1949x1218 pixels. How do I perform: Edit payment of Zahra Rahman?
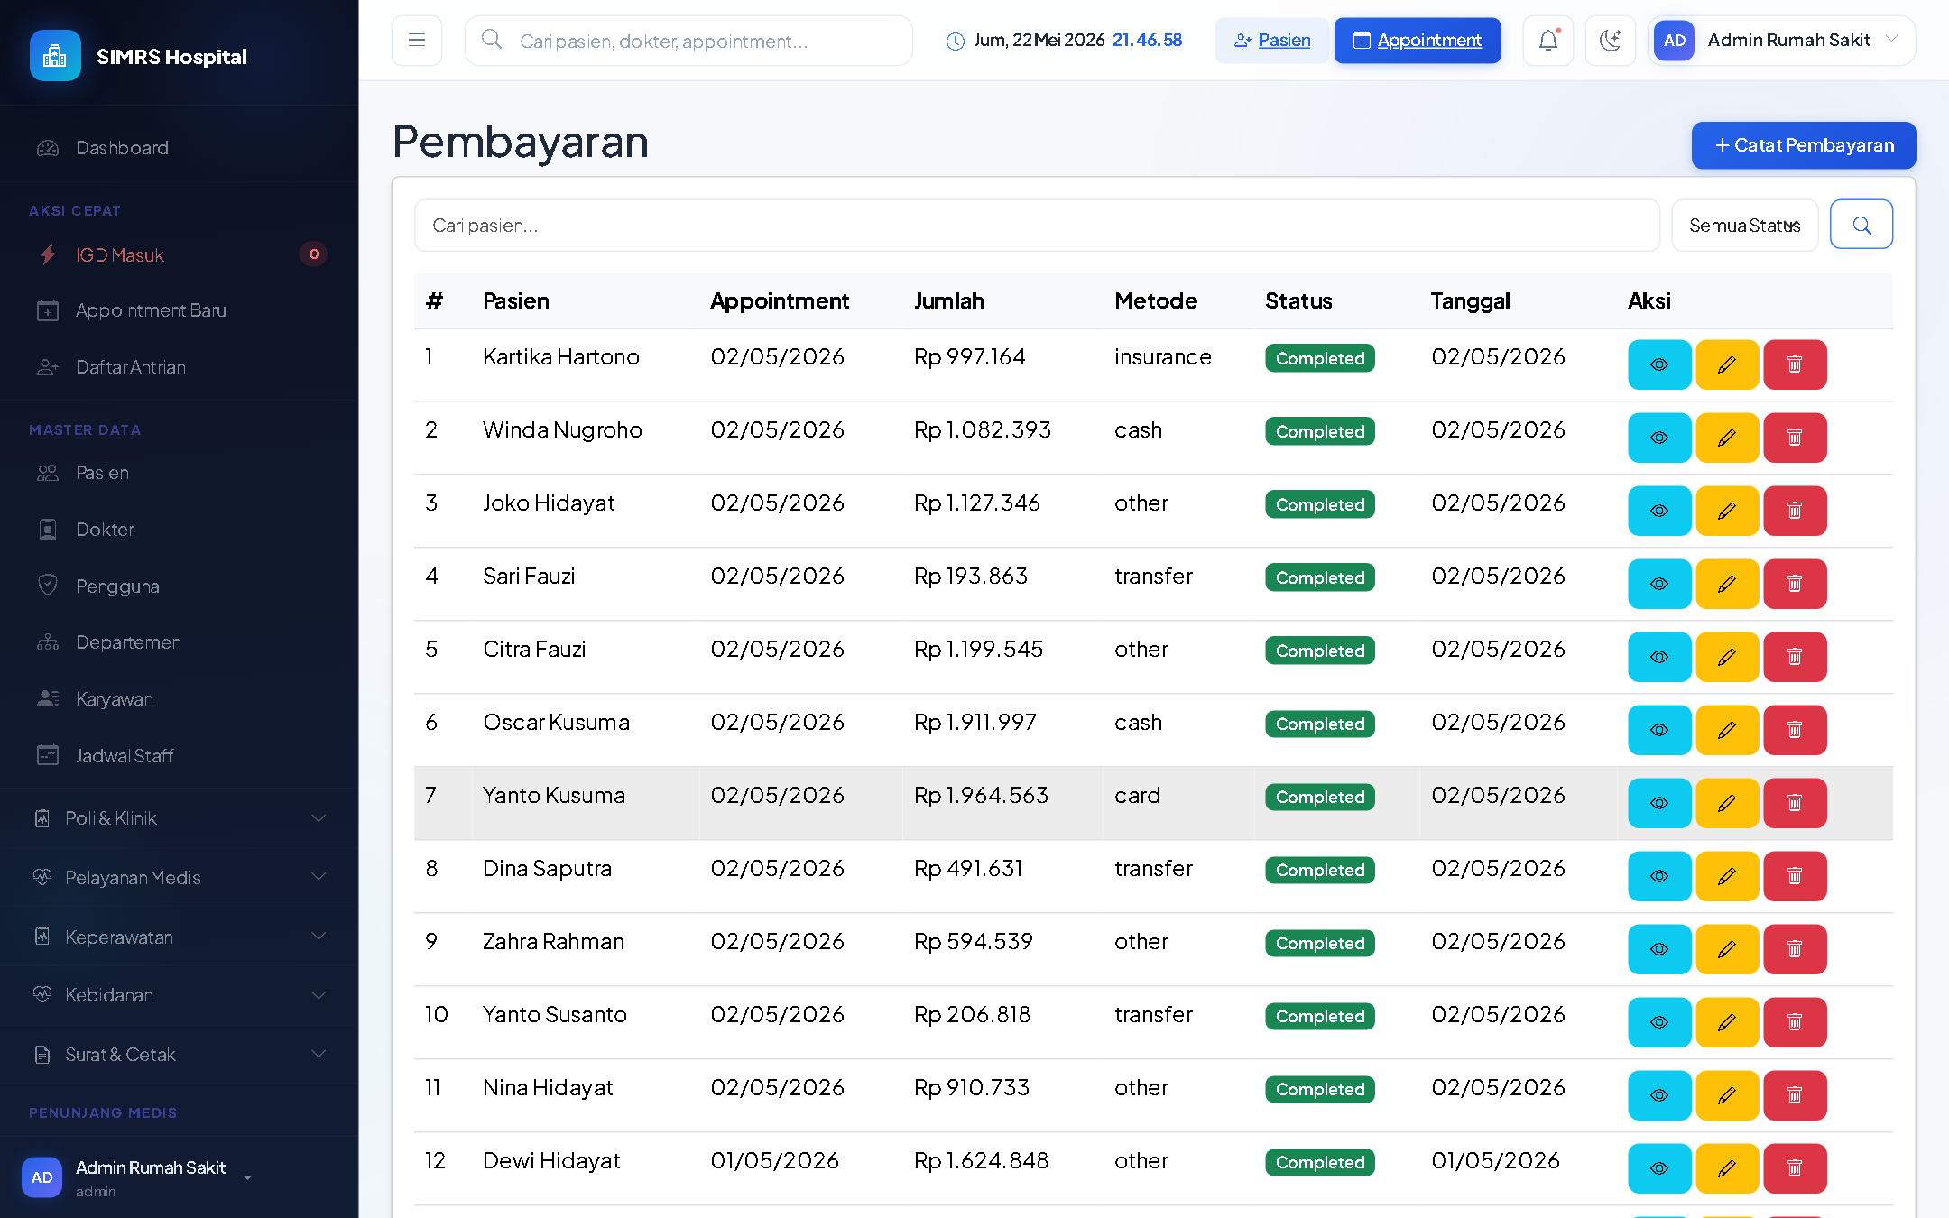tap(1727, 949)
